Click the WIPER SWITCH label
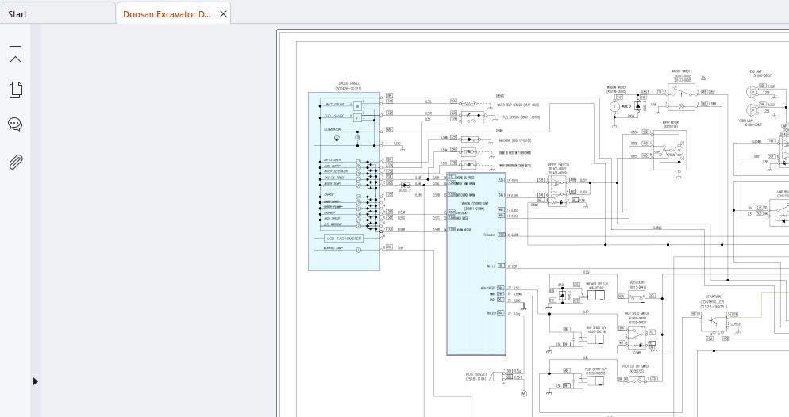The image size is (789, 417). [557, 165]
